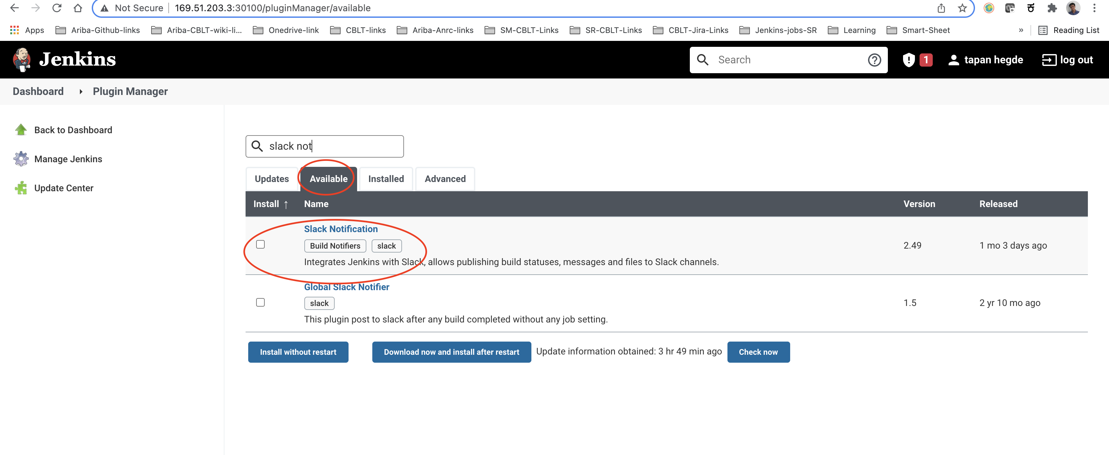Click Install without restart button

pos(298,352)
